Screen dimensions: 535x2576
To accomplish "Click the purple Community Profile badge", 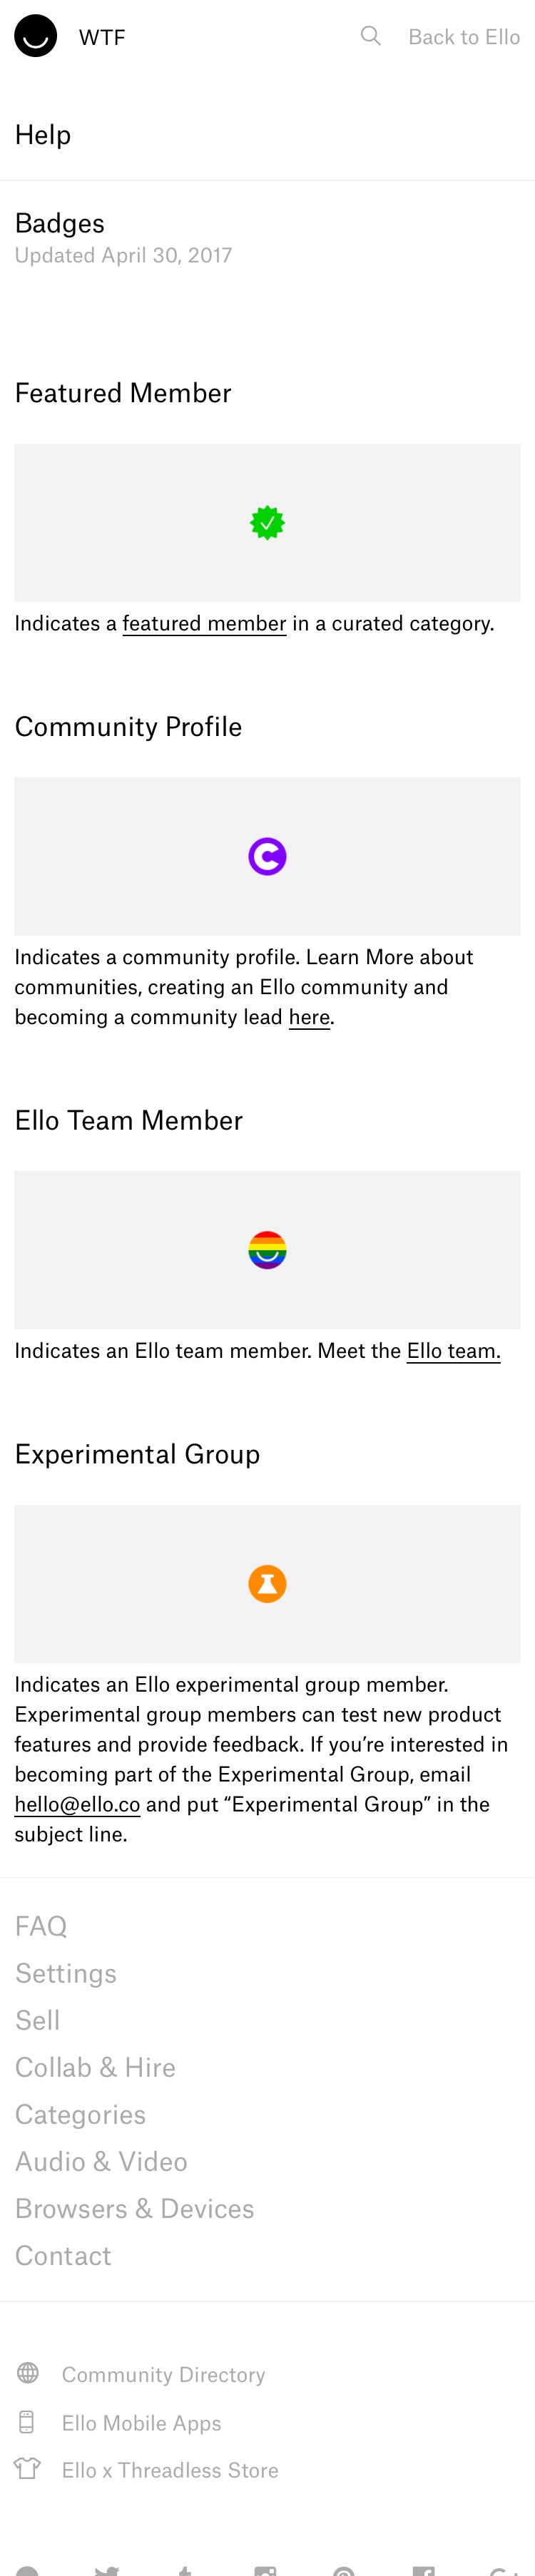I will [267, 856].
